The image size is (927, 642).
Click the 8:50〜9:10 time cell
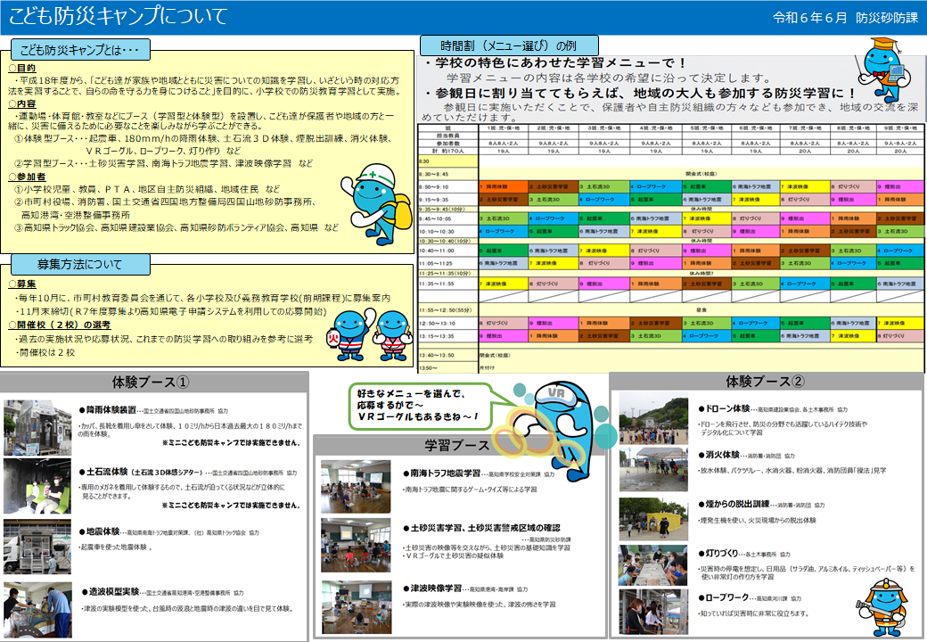coord(447,186)
